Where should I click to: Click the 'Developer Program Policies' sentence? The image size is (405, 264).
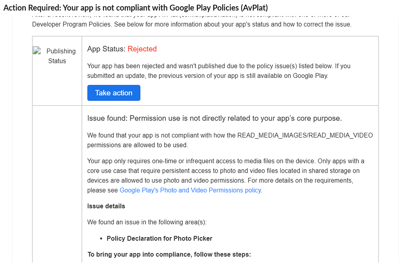192,24
